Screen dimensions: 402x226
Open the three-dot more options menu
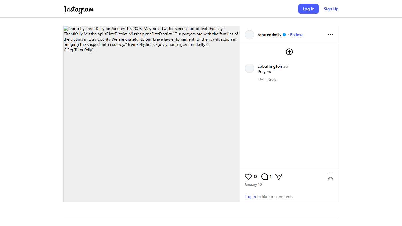pyautogui.click(x=330, y=35)
